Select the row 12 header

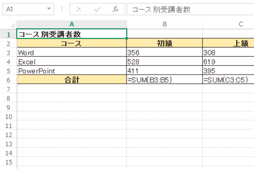[x=8, y=134]
